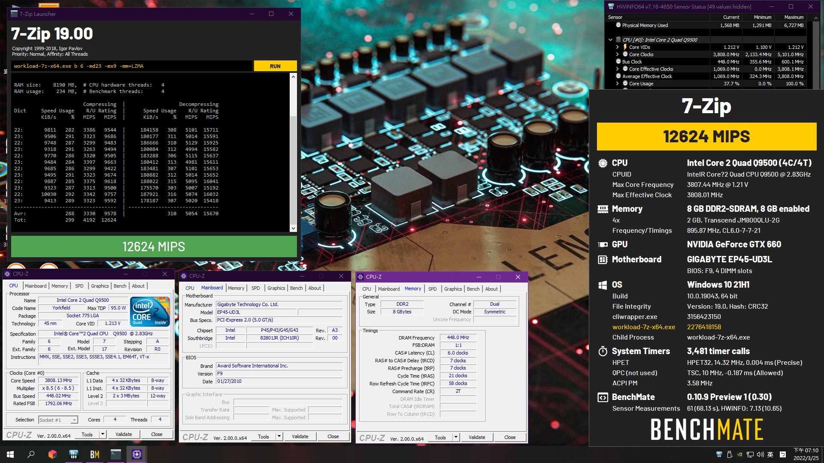
Task: Open network status tray icon
Action: [x=750, y=454]
